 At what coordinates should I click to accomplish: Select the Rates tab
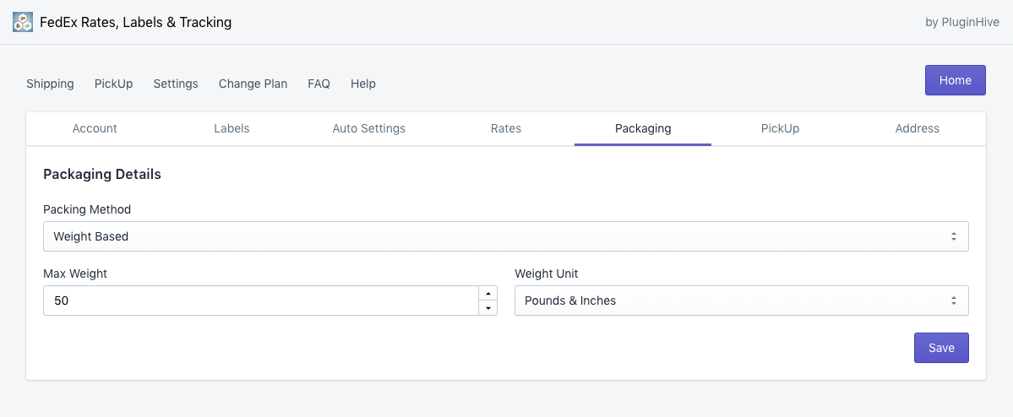[505, 128]
